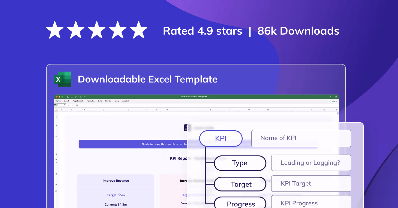Click the confirm checkmark beside formula bar
398x208 pixels.
click(73, 105)
